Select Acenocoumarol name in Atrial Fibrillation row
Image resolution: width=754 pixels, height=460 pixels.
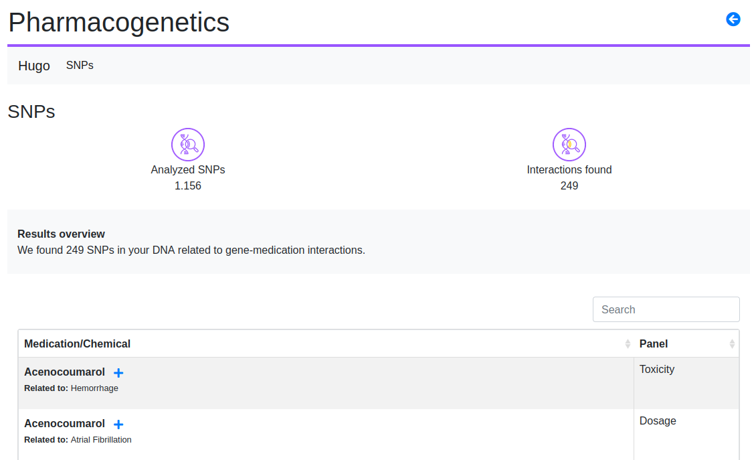coord(64,424)
